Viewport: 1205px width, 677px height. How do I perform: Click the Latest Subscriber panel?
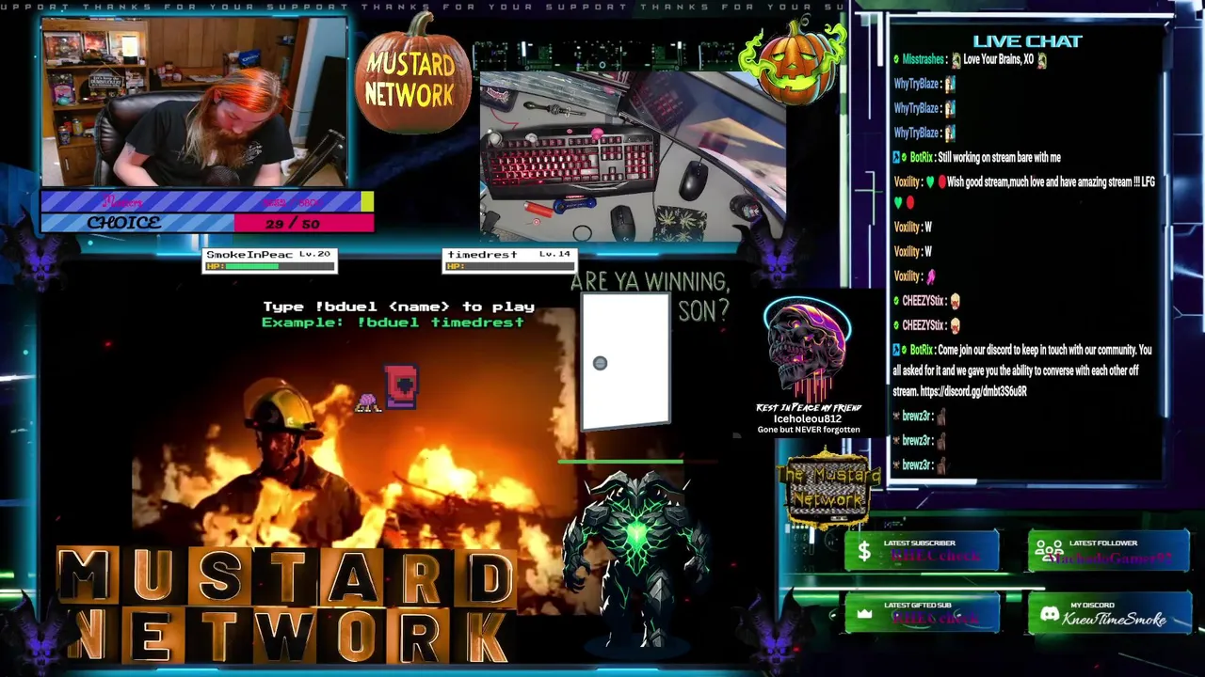[922, 551]
